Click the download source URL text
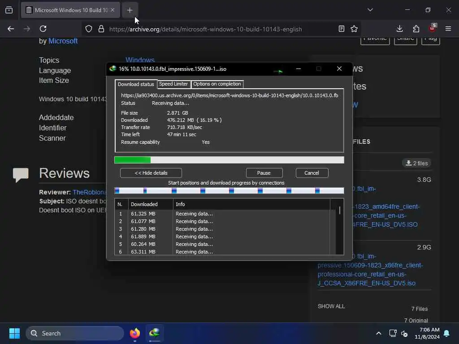The image size is (459, 344). click(229, 95)
